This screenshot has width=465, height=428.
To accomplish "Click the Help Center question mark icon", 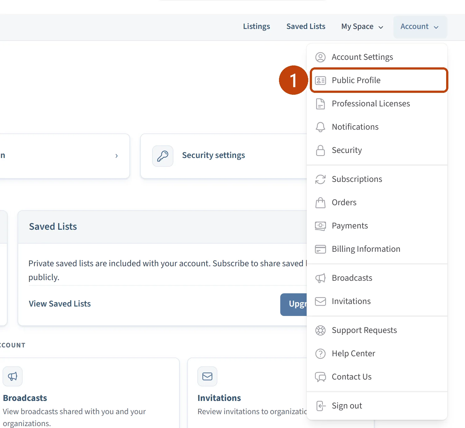I will click(x=320, y=354).
